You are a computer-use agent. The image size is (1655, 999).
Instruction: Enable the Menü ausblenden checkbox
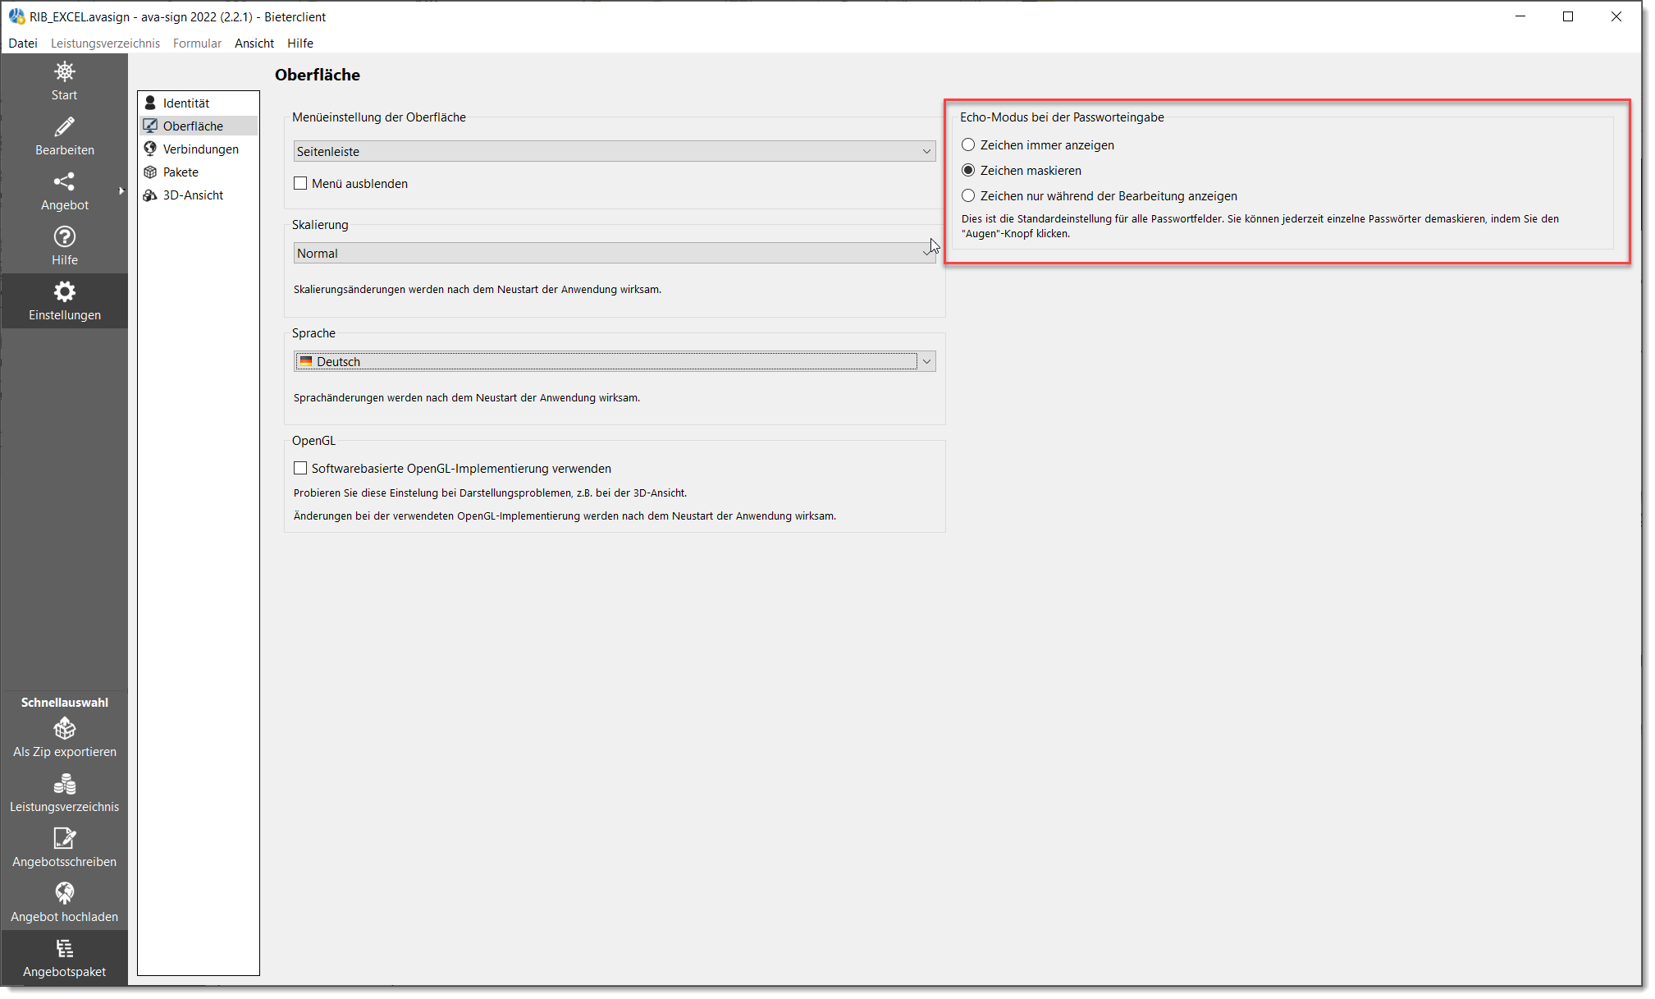point(300,183)
